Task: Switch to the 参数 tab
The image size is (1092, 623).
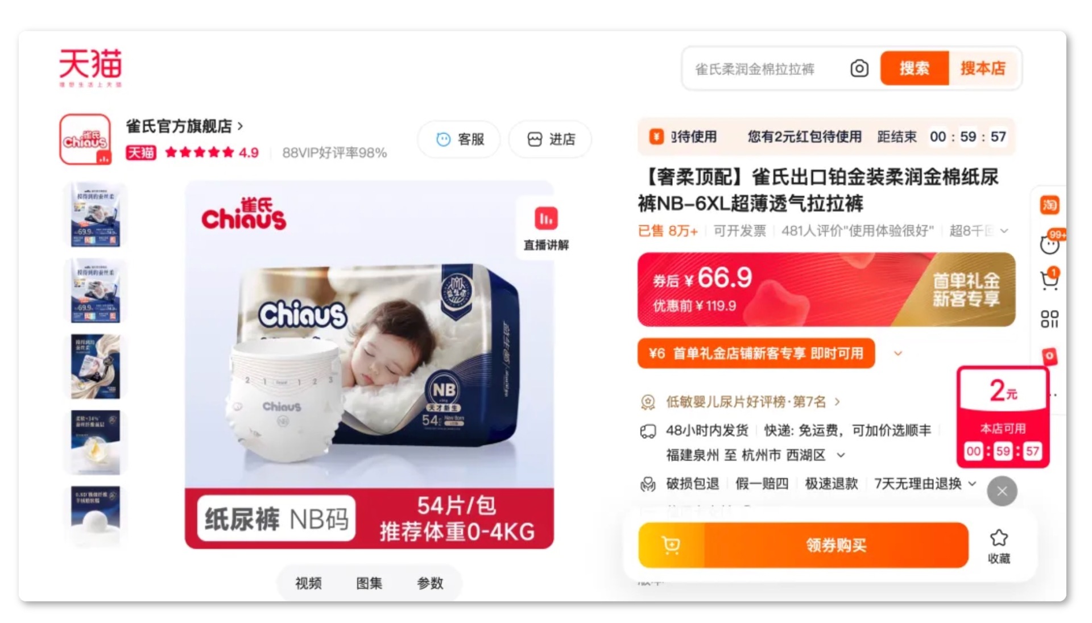Action: point(430,583)
